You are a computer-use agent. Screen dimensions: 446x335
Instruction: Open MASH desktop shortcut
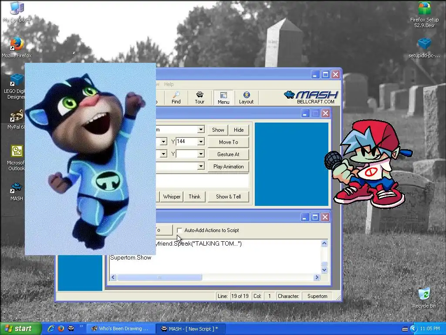pyautogui.click(x=17, y=192)
